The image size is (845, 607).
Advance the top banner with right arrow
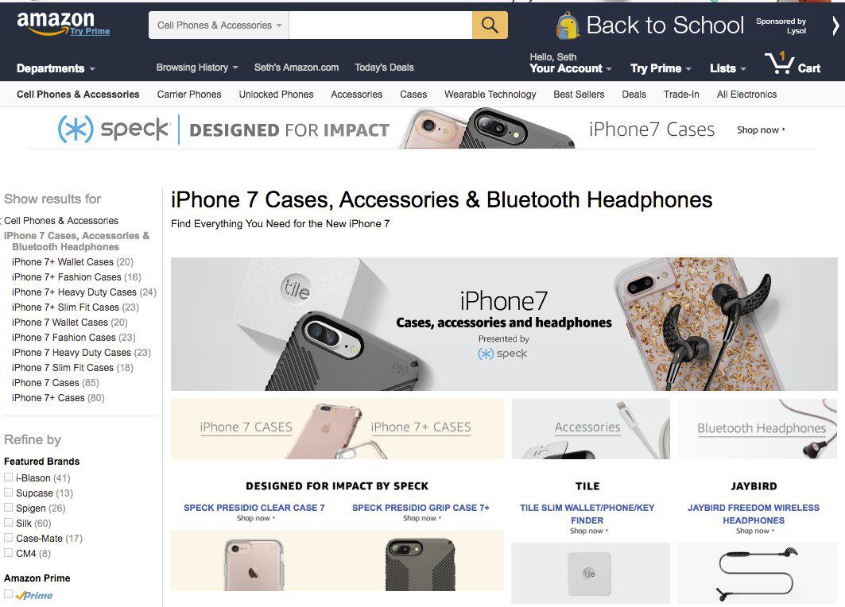pos(835,25)
